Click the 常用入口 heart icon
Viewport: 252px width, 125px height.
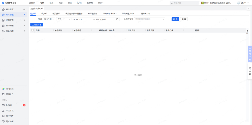(x=3, y=94)
